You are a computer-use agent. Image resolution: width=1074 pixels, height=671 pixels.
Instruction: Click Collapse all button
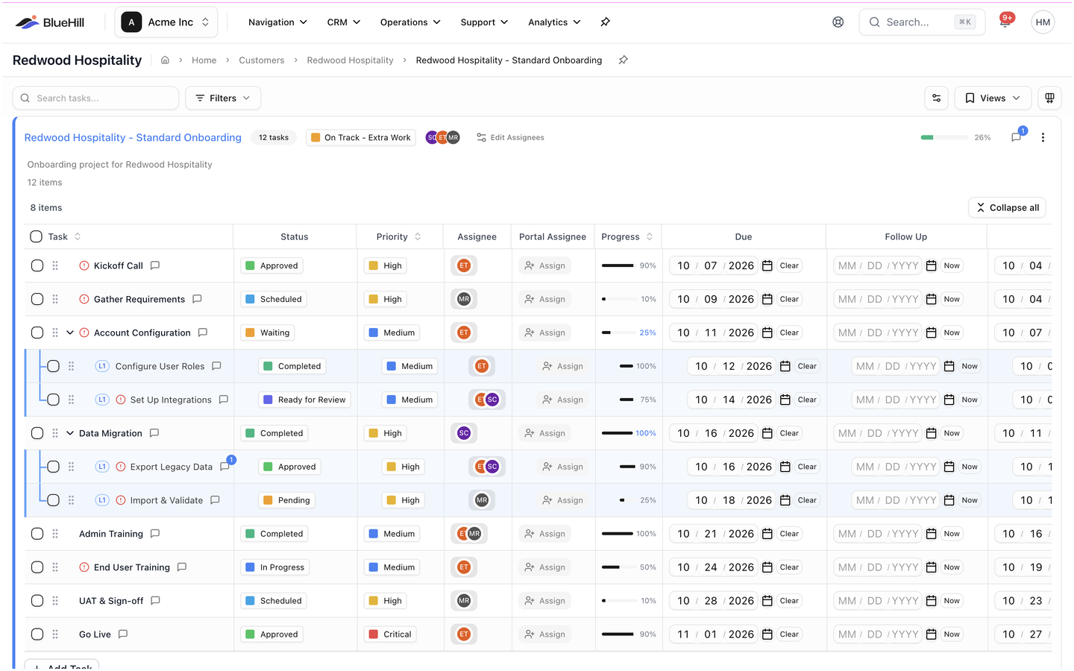1007,208
